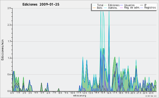Click the green Ediciones legend line swatch
This screenshot has width=159, height=98.
105,5
